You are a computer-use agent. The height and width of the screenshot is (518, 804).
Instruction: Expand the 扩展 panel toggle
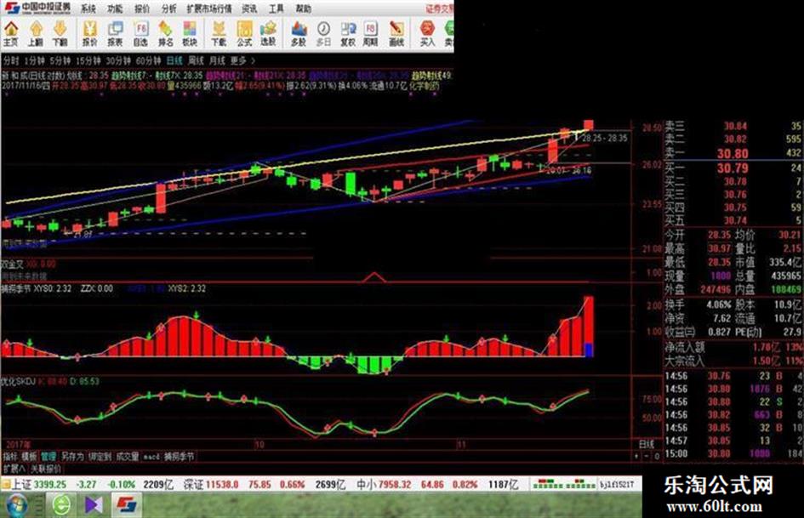coord(14,469)
